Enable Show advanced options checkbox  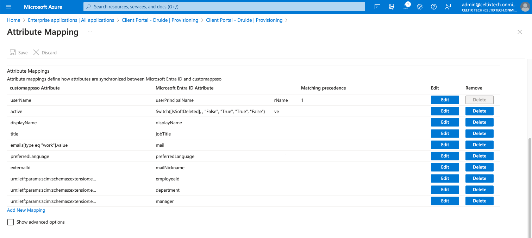coord(11,222)
